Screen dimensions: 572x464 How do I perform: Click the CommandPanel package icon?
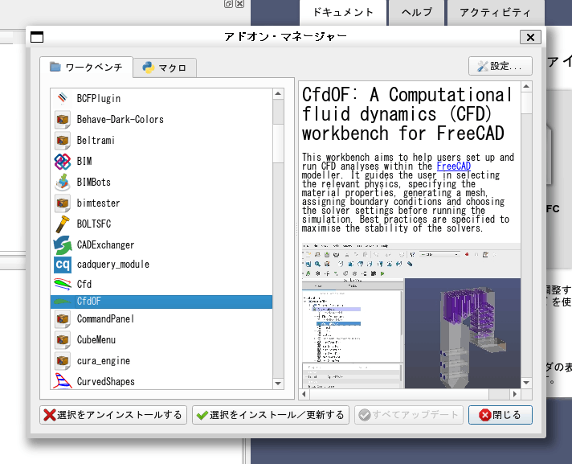tap(63, 319)
